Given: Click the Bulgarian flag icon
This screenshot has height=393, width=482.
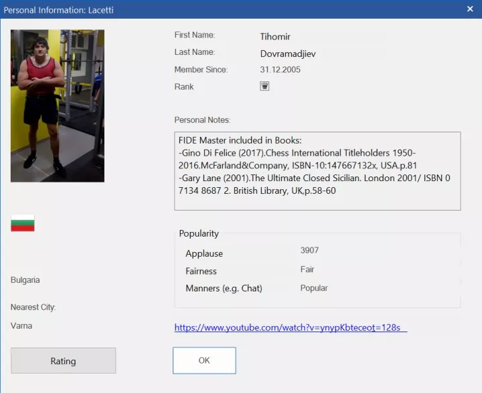Looking at the screenshot, I should pos(23,223).
